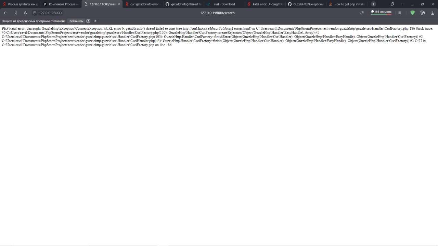Open the bookmarks/collections icon in title bar
Screen dimensions: 438x246
pyautogui.click(x=392, y=4)
